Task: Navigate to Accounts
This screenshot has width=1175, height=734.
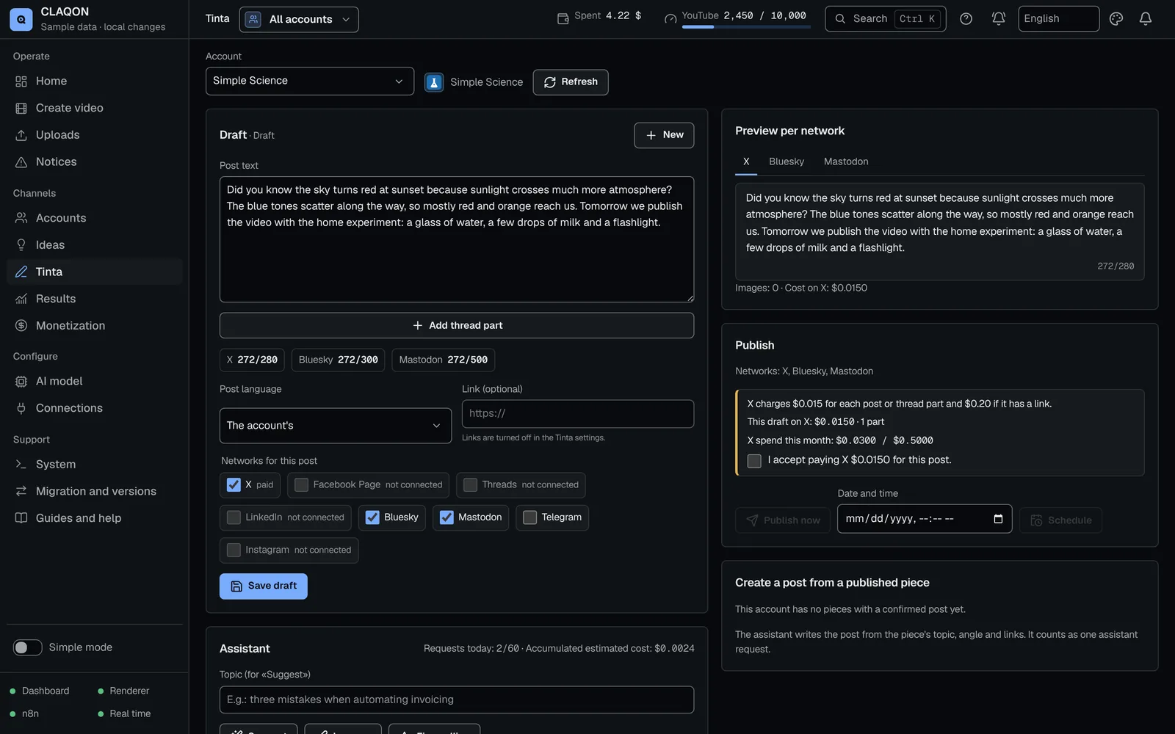Action: coord(94,218)
